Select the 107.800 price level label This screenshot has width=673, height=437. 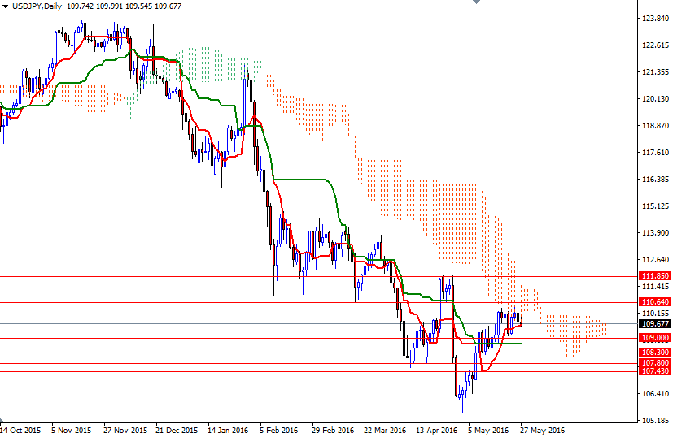654,363
